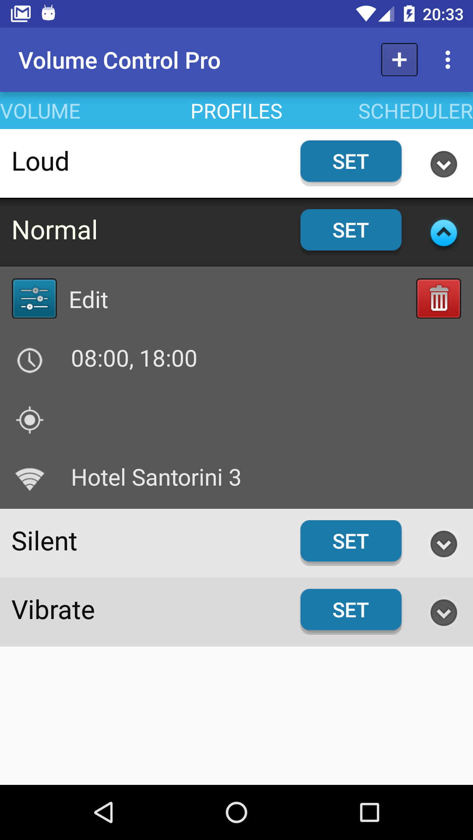The width and height of the screenshot is (473, 840).
Task: Select the PROFILES tab
Action: (236, 111)
